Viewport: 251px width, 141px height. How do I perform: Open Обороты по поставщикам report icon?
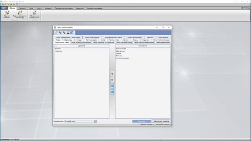coord(35,14)
